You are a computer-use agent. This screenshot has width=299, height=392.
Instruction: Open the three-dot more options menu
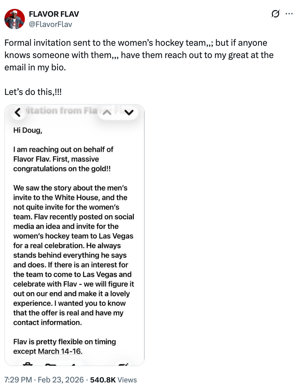coord(289,14)
